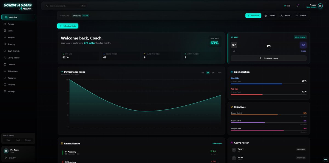
Task: Click the G2 opponent team badge
Action: [303, 45]
